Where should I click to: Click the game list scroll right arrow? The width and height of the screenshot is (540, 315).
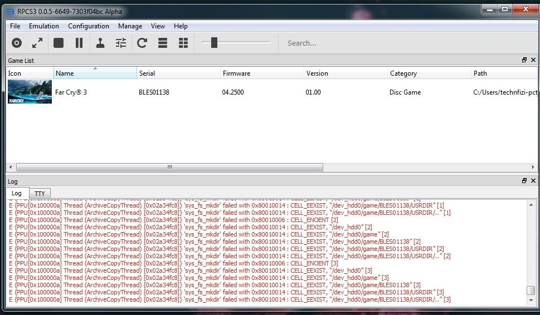point(533,167)
